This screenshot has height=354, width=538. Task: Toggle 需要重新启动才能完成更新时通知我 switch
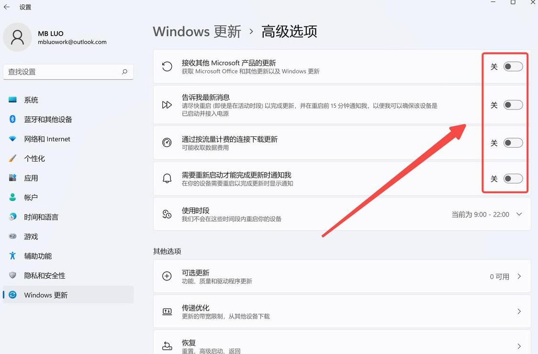(513, 178)
